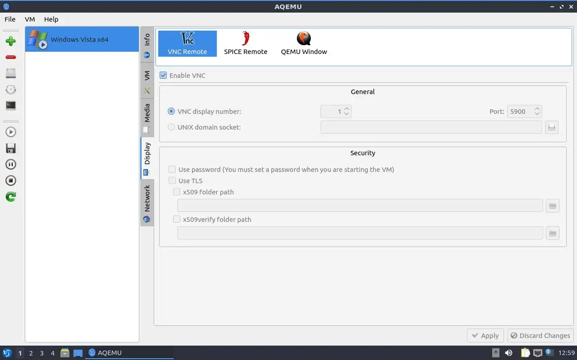Image resolution: width=577 pixels, height=360 pixels.
Task: Check the x509verify folder path option
Action: coord(177,220)
